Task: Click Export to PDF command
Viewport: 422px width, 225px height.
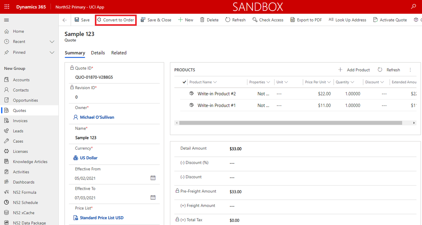Action: [306, 20]
